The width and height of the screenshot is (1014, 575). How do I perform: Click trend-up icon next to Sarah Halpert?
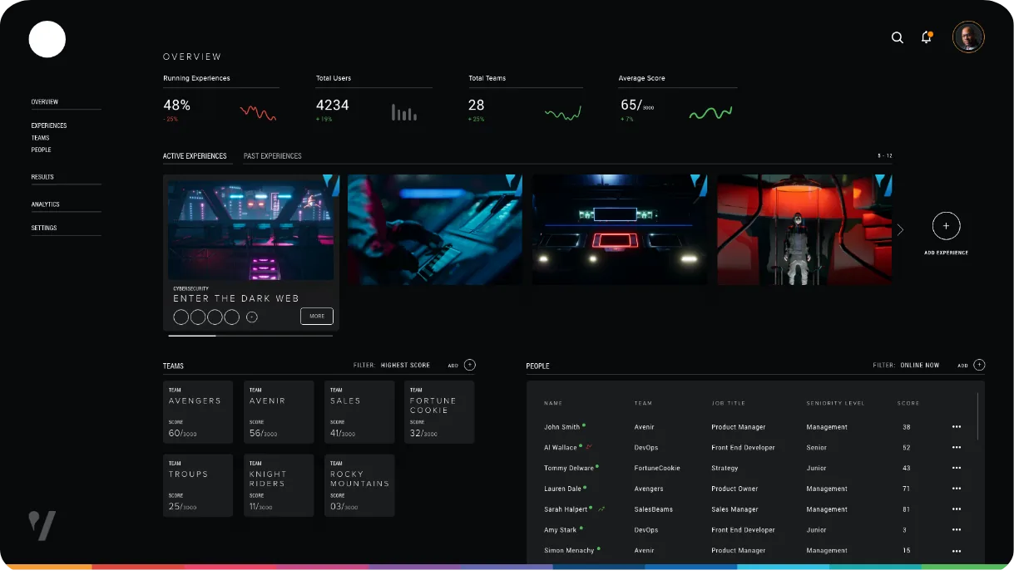pos(601,509)
